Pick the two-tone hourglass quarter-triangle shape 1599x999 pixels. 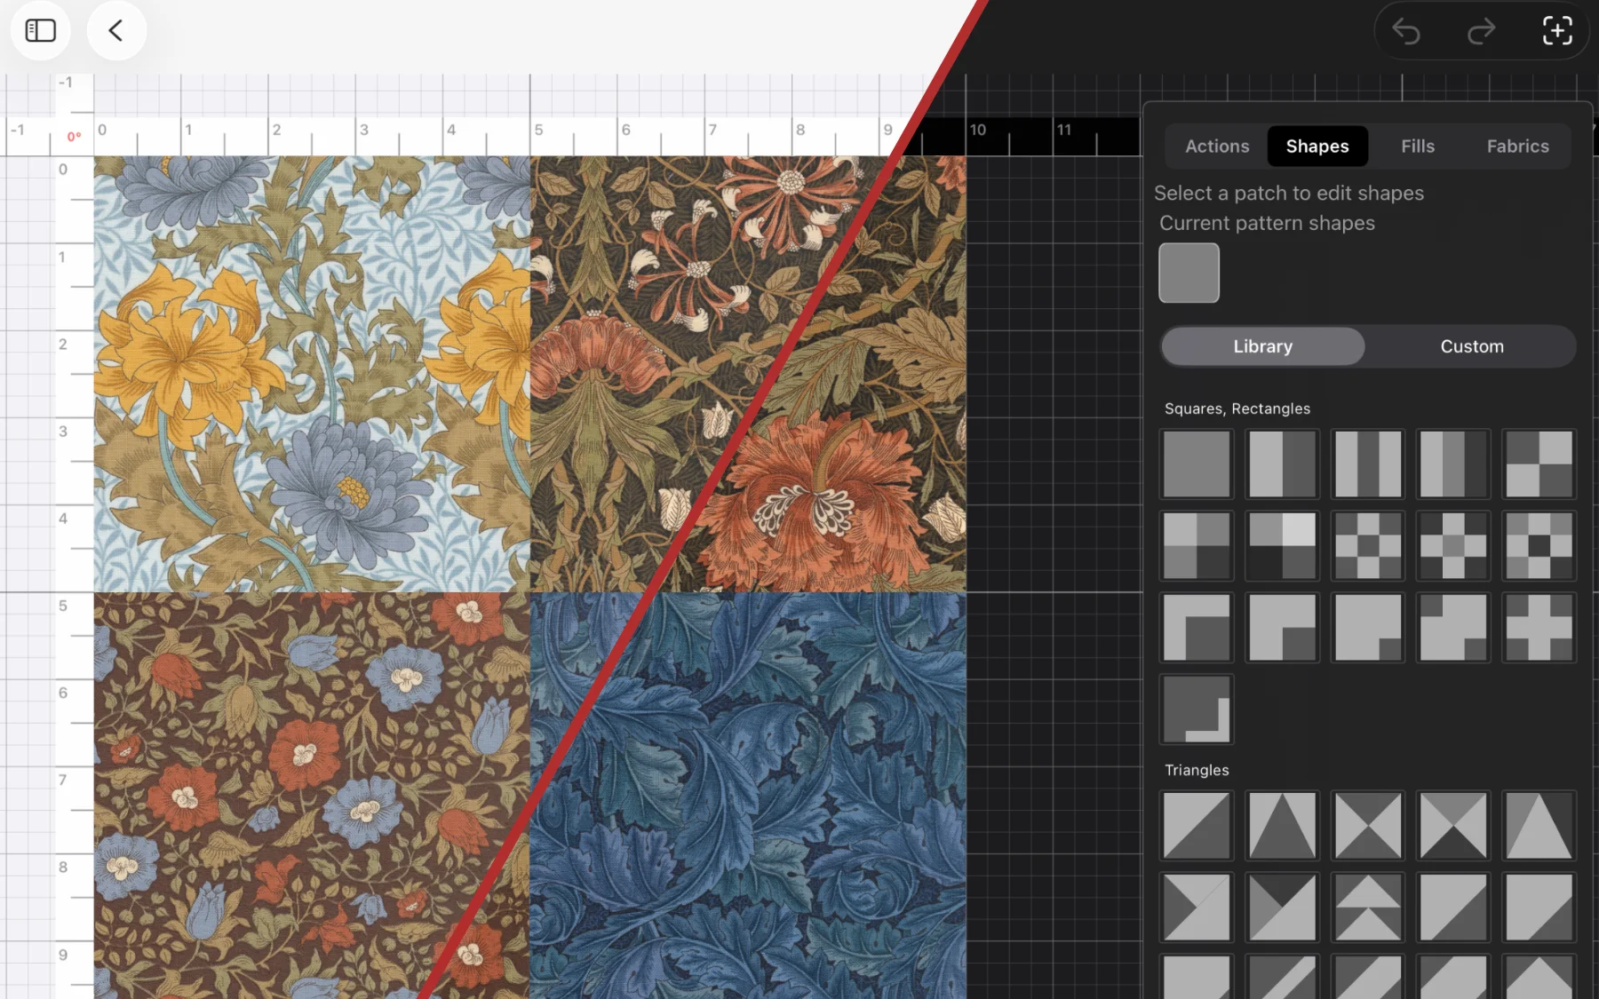click(1368, 826)
